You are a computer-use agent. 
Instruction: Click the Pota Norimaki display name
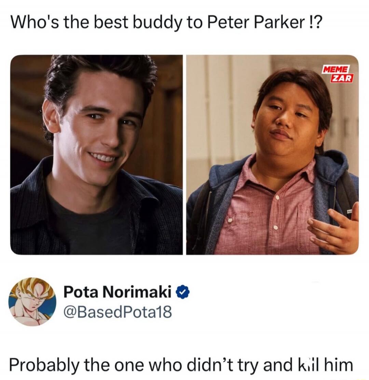[118, 292]
